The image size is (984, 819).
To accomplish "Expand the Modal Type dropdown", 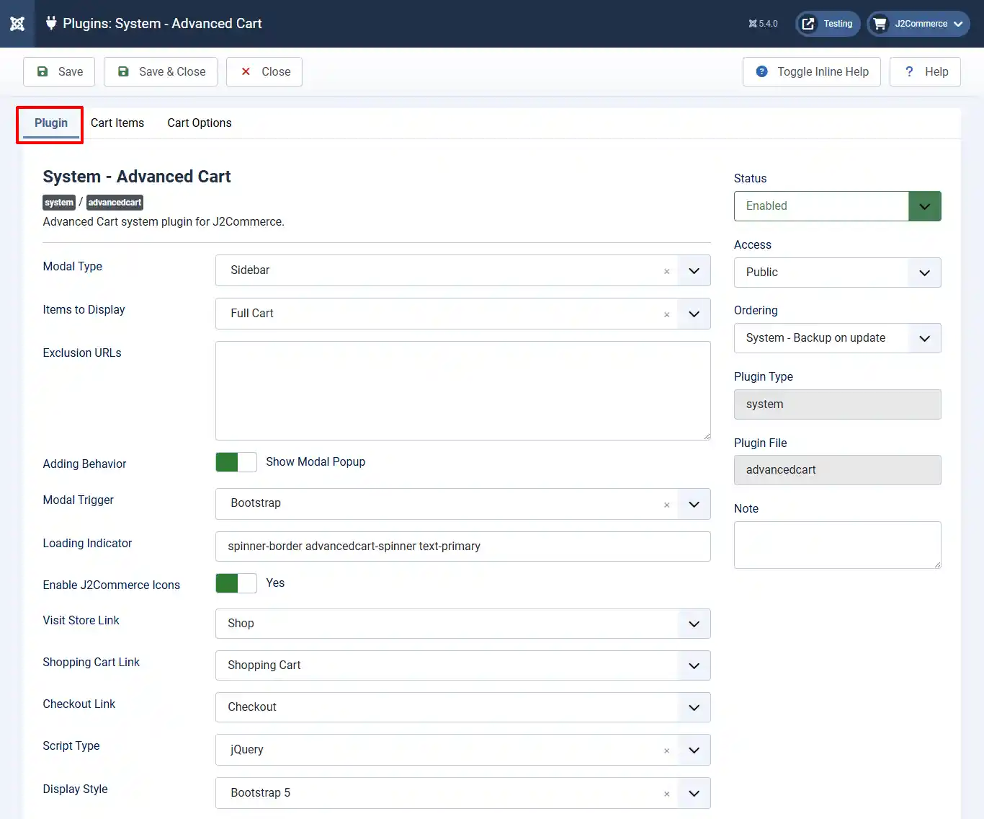I will (694, 271).
